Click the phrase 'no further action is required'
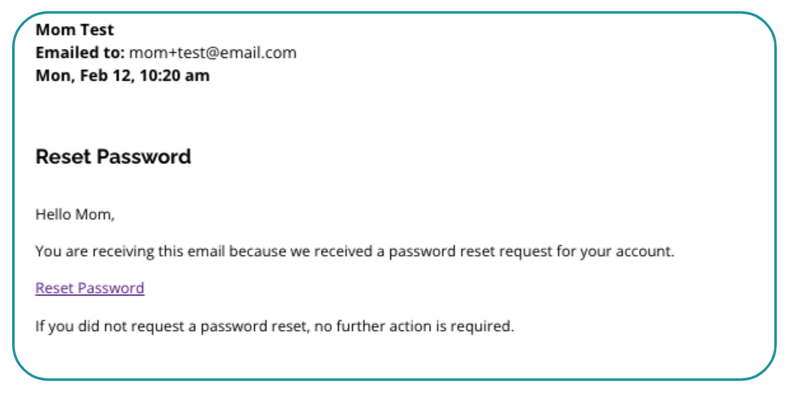 (x=414, y=327)
